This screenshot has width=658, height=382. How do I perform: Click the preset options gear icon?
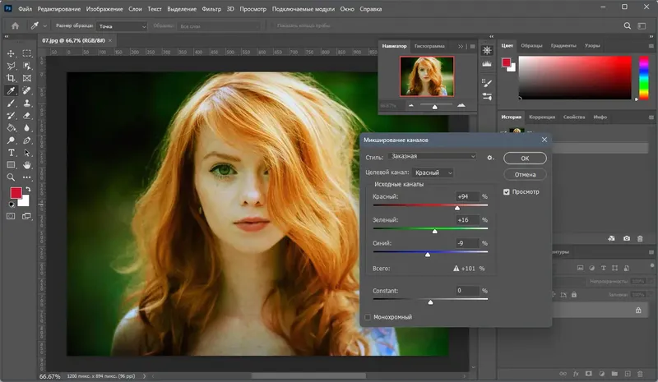tap(490, 156)
